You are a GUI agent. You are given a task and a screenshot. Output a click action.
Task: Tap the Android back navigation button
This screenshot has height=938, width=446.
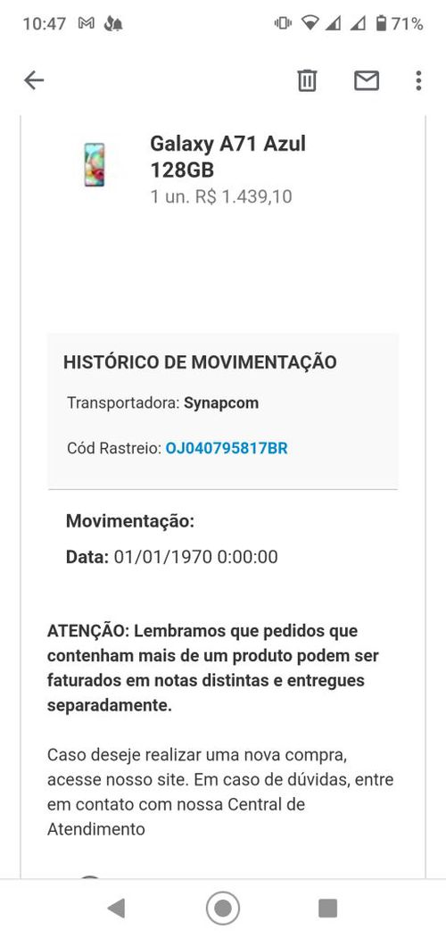[x=116, y=908]
